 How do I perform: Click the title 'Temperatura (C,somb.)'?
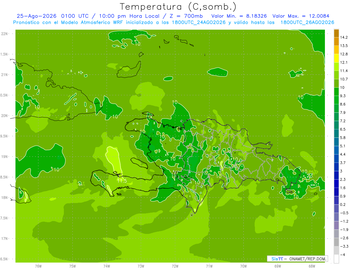(x=178, y=6)
